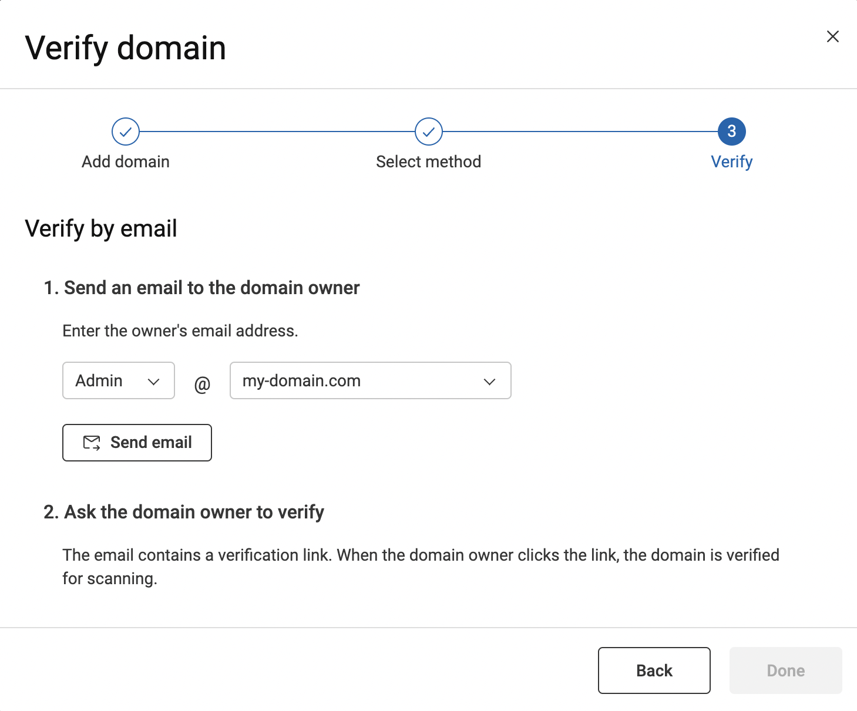
Task: Click the Verify domain dialog title
Action: [x=126, y=48]
